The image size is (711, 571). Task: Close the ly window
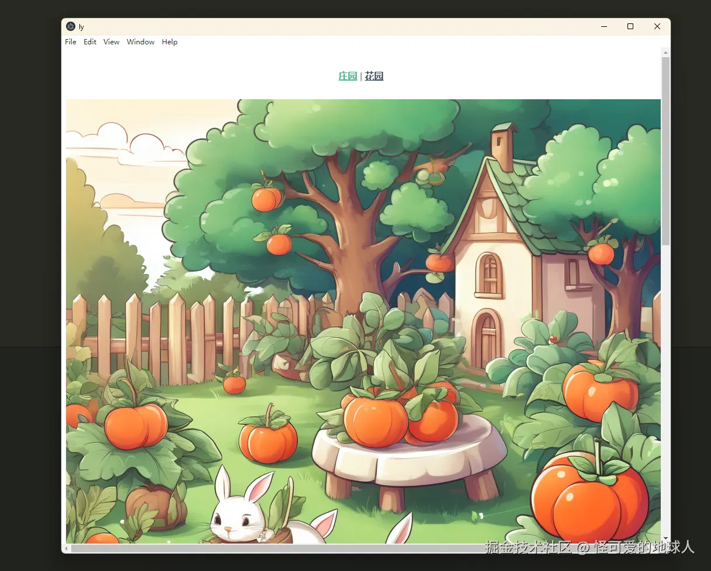coord(657,26)
